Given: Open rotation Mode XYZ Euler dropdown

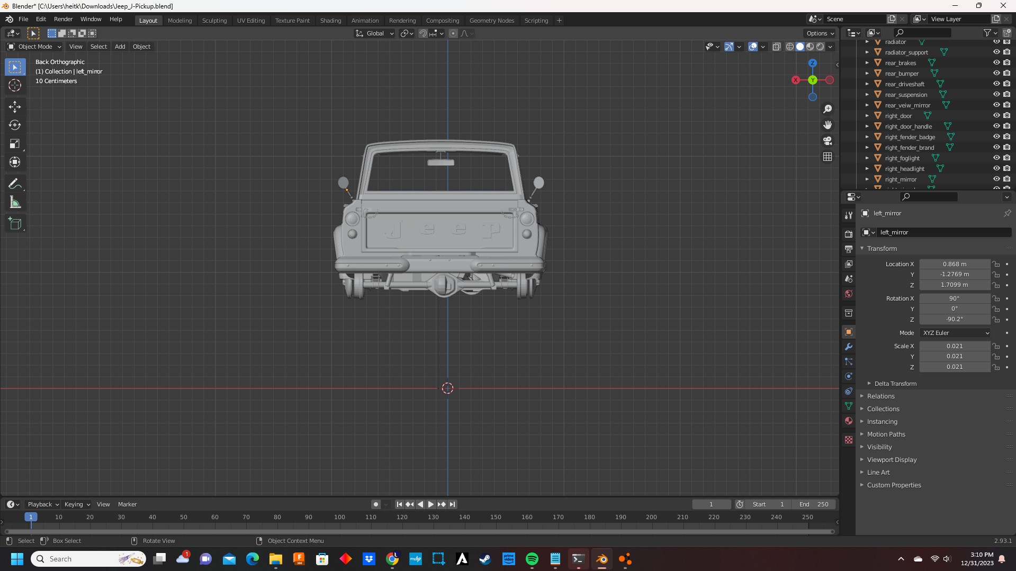Looking at the screenshot, I should 955,333.
